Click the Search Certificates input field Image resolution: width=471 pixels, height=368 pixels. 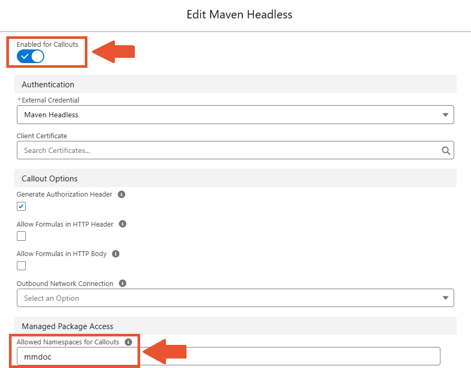click(x=235, y=150)
